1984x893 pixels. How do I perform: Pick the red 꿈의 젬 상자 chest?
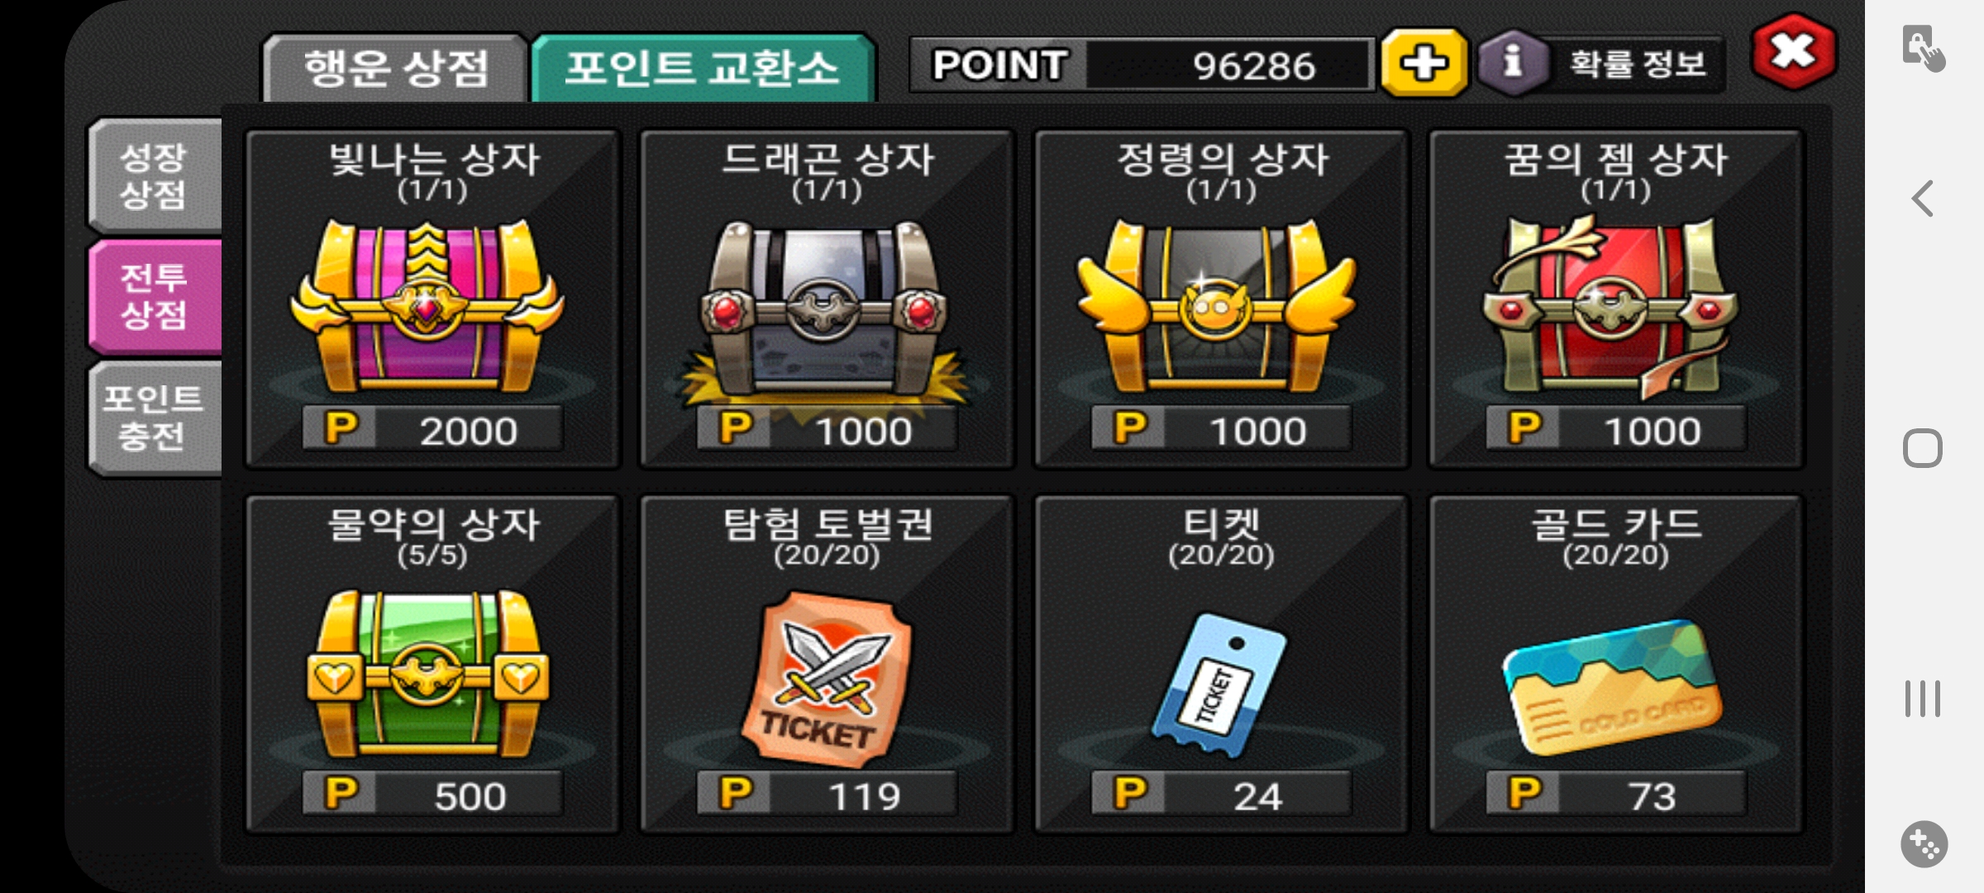(1610, 306)
